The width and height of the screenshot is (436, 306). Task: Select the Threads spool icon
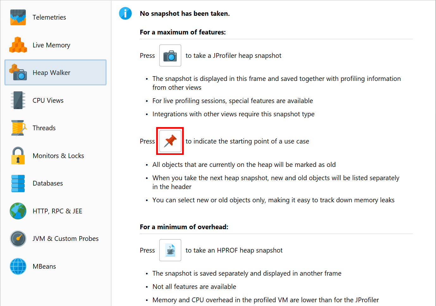tap(19, 128)
